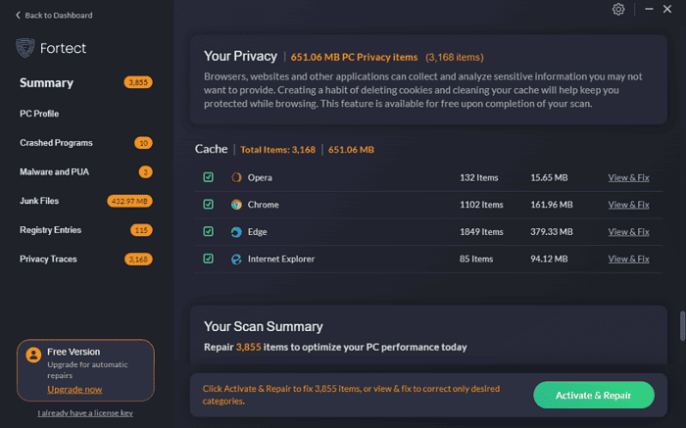Uncheck the Chrome cache checkbox
This screenshot has width=686, height=428.
pyautogui.click(x=208, y=205)
